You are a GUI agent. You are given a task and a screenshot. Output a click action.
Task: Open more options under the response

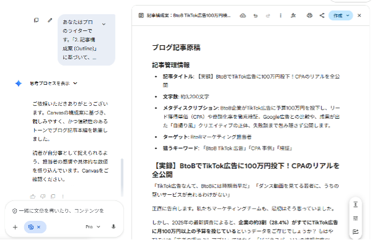coord(63,196)
